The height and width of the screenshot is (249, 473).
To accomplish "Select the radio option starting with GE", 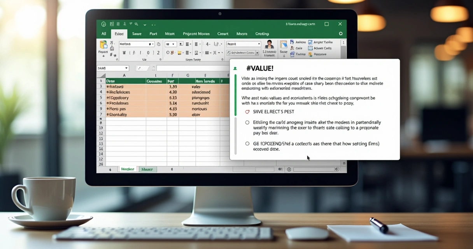I will click(x=247, y=144).
